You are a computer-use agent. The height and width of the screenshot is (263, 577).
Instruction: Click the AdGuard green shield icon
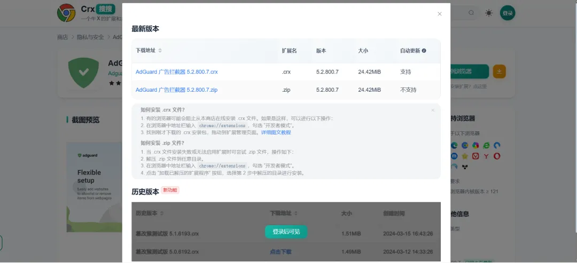[x=83, y=73]
